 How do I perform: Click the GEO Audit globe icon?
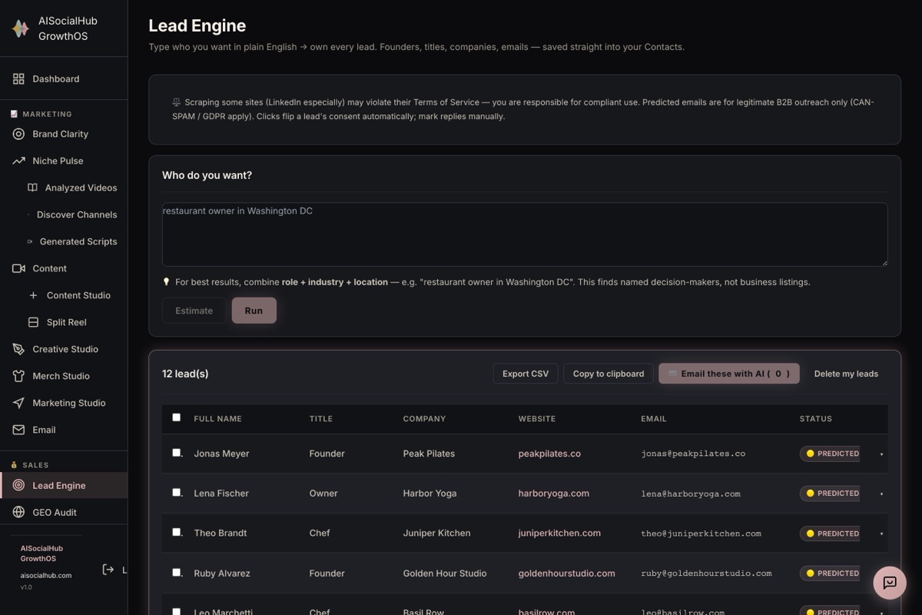[18, 512]
